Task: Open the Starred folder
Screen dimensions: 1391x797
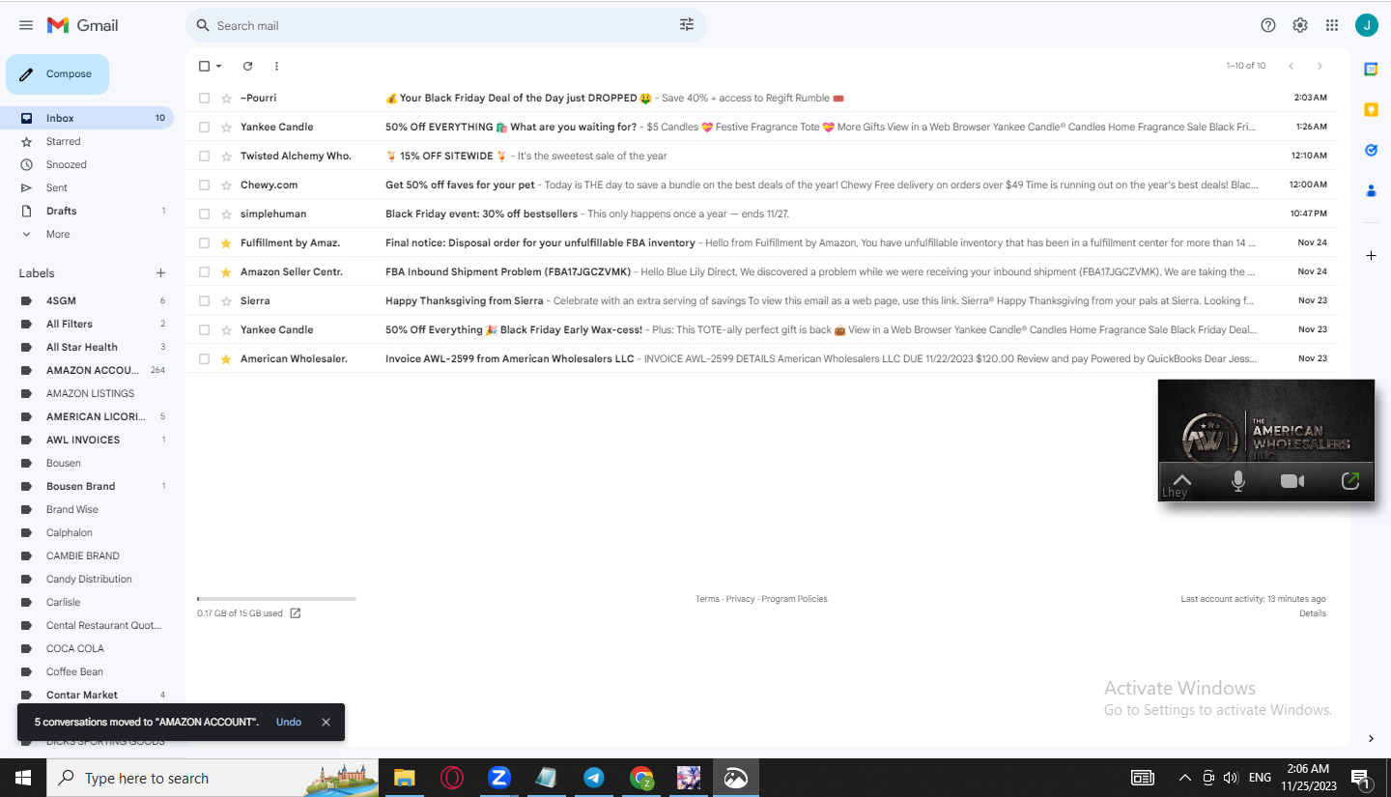Action: coord(87,141)
